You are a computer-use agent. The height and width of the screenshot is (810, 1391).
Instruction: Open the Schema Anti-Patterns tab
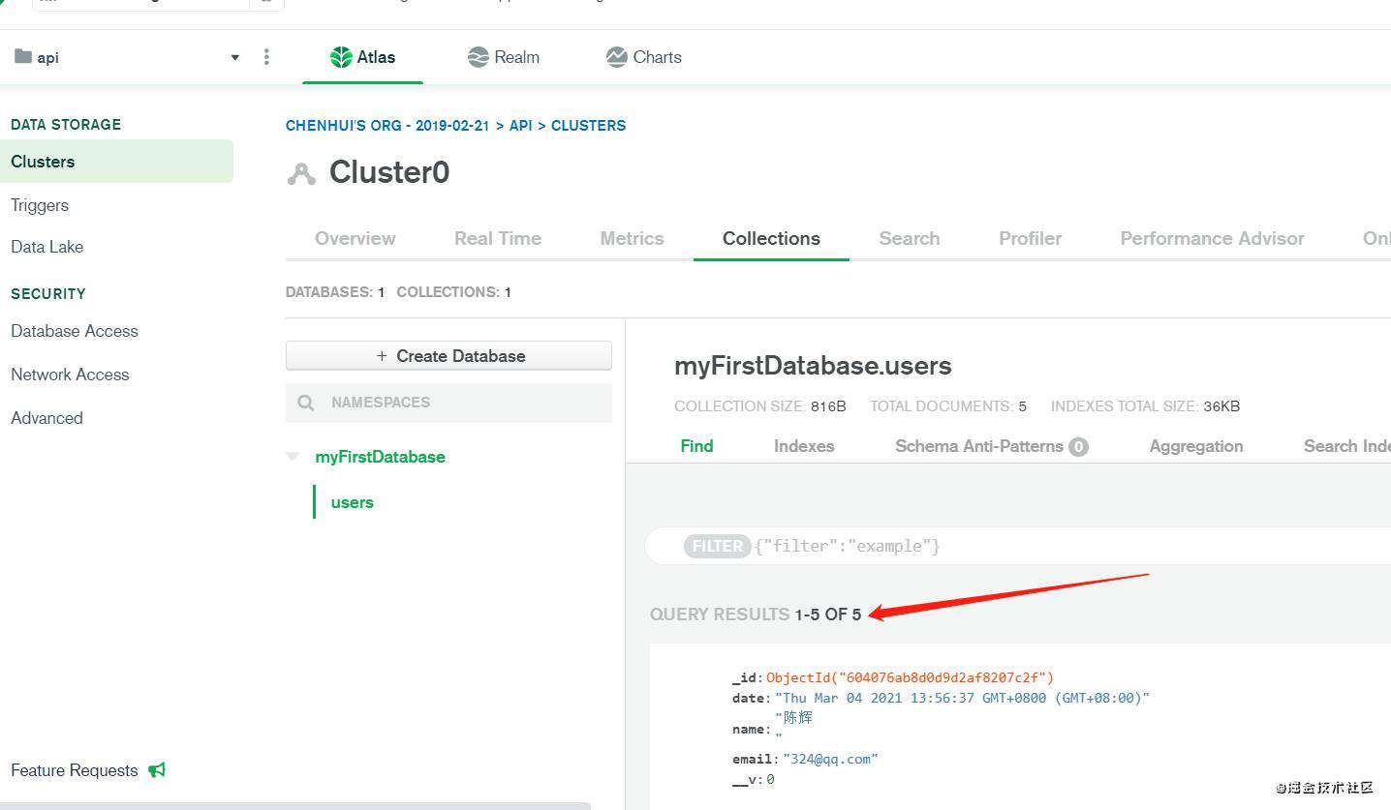click(x=991, y=446)
